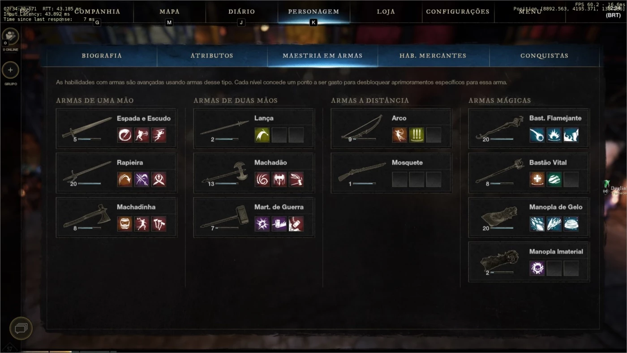Open the Hab. Mercantes tab
Viewport: 627px width, 353px height.
coord(433,56)
